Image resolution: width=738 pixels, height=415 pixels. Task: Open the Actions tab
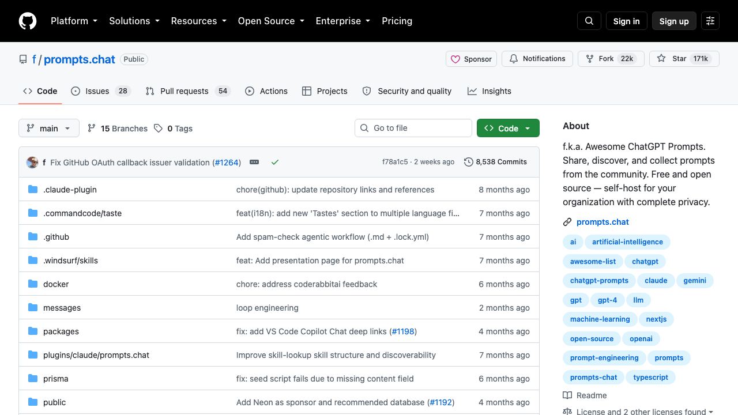point(266,91)
